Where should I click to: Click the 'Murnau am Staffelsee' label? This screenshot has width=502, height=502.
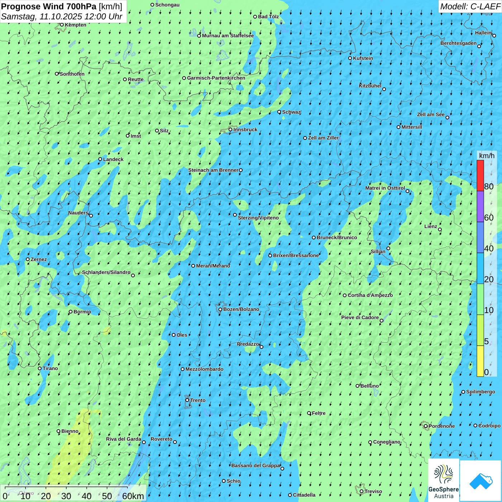(228, 35)
